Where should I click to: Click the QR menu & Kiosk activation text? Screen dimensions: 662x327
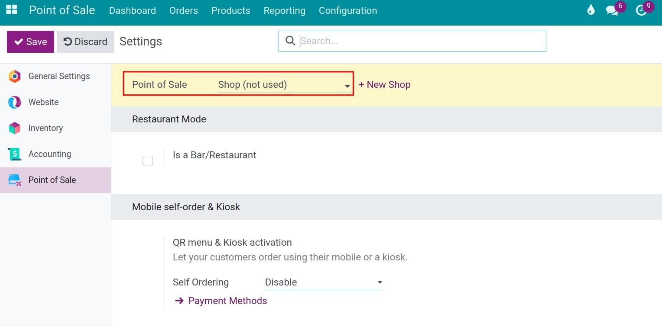coord(232,242)
